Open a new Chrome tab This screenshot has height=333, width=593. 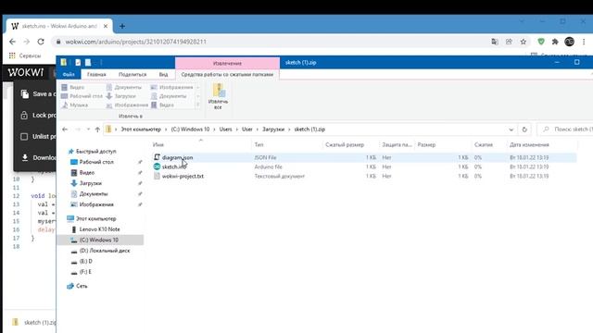tap(122, 26)
